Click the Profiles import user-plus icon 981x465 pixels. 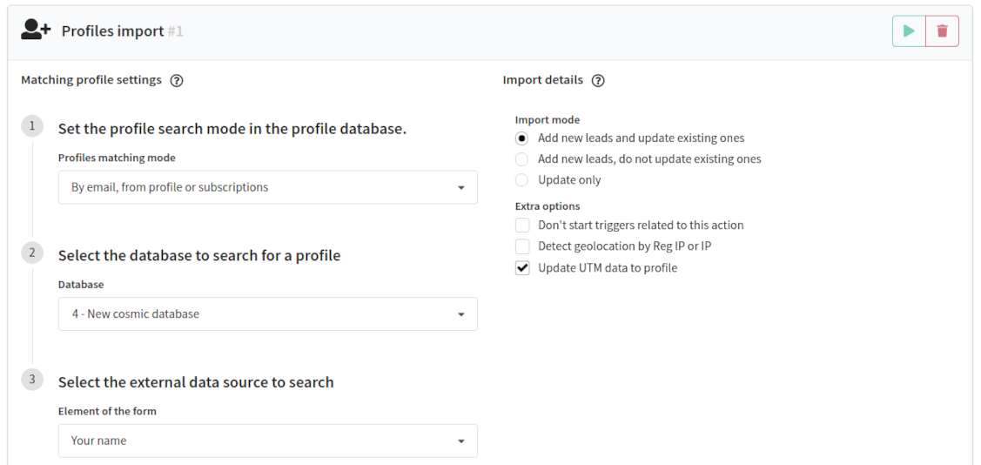click(35, 30)
